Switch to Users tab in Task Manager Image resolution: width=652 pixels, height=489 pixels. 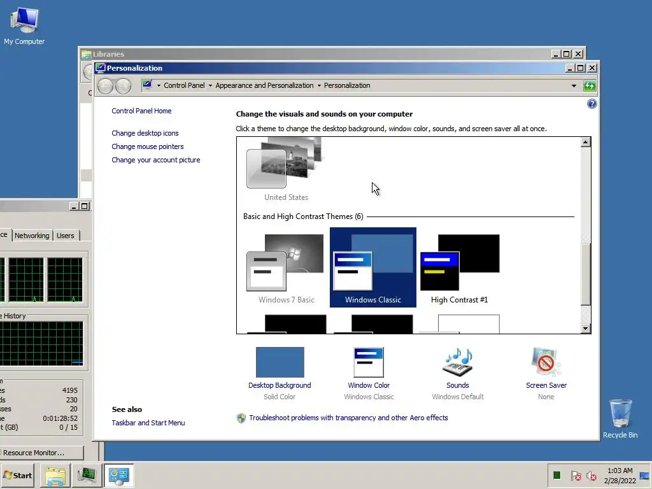coord(66,236)
